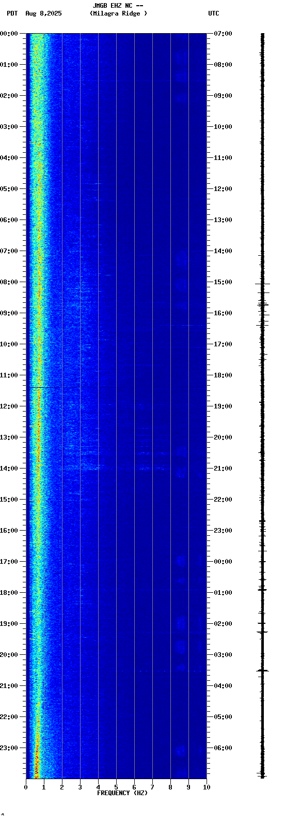Click the station title 'JMGB EHZ NC --'
The height and width of the screenshot is (820, 285).
(118, 6)
